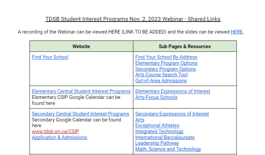This screenshot has height=155, width=265.
Task: Open the Find Your School link
Action: (x=50, y=57)
